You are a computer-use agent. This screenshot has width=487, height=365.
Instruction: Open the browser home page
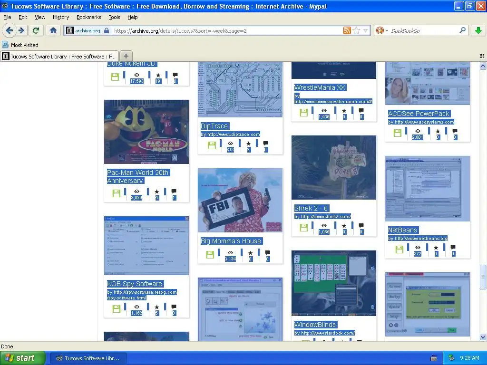tap(53, 30)
